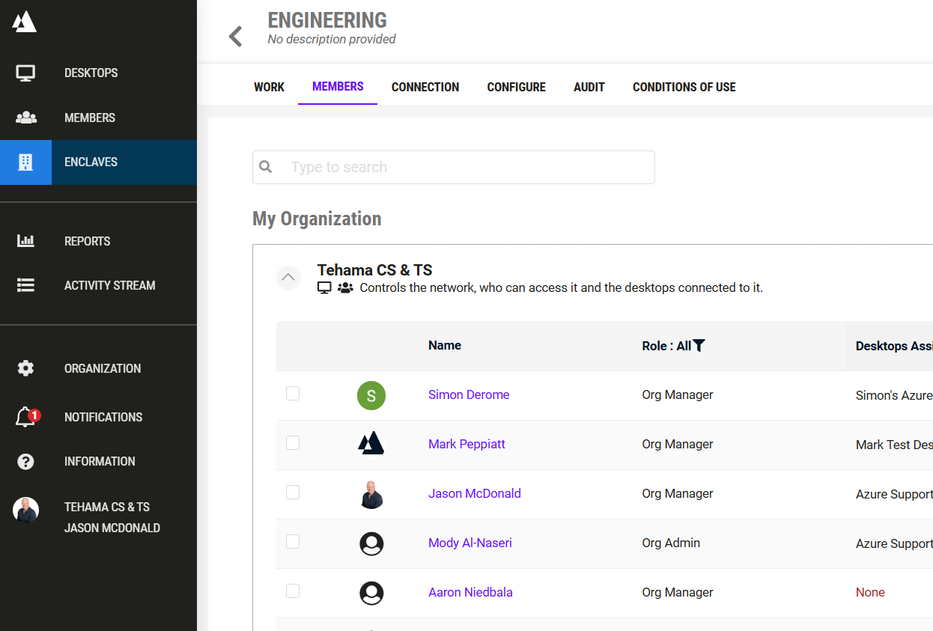The height and width of the screenshot is (631, 933).
Task: Click the Members group icon in sidebar
Action: 25,118
